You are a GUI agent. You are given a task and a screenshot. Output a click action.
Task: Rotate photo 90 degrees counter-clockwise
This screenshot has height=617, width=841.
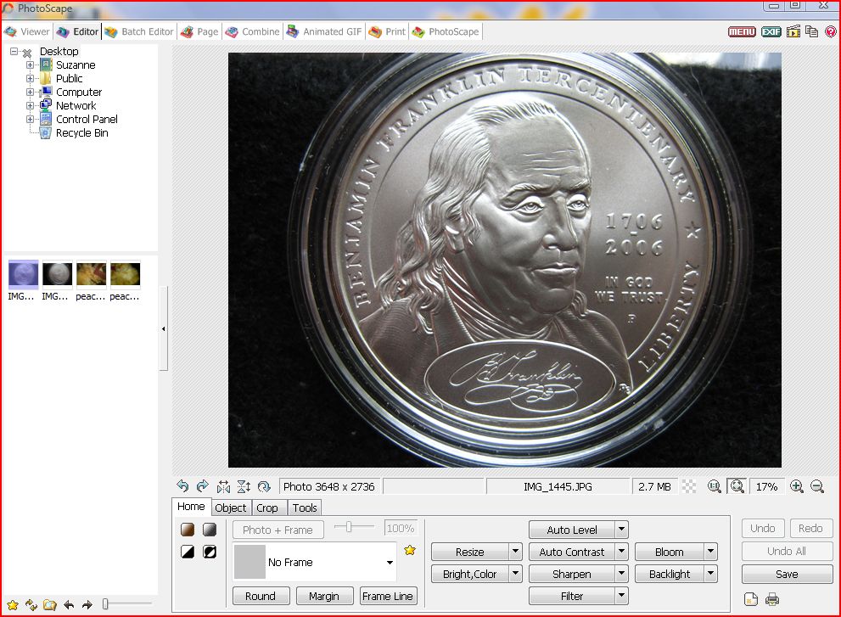182,486
